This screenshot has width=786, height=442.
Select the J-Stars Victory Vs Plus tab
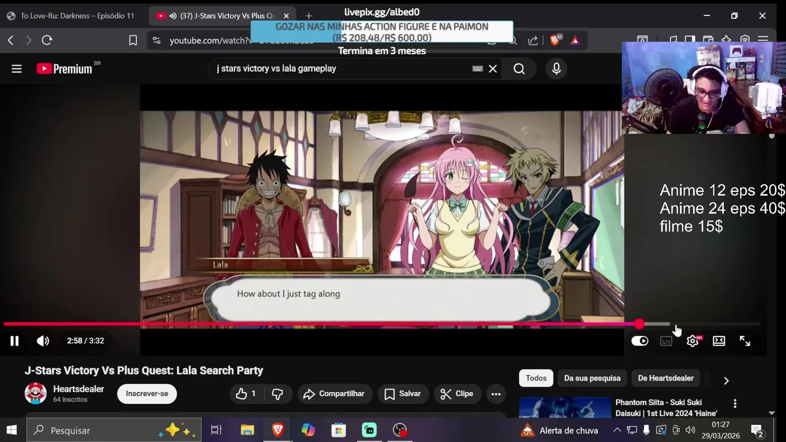tap(222, 16)
